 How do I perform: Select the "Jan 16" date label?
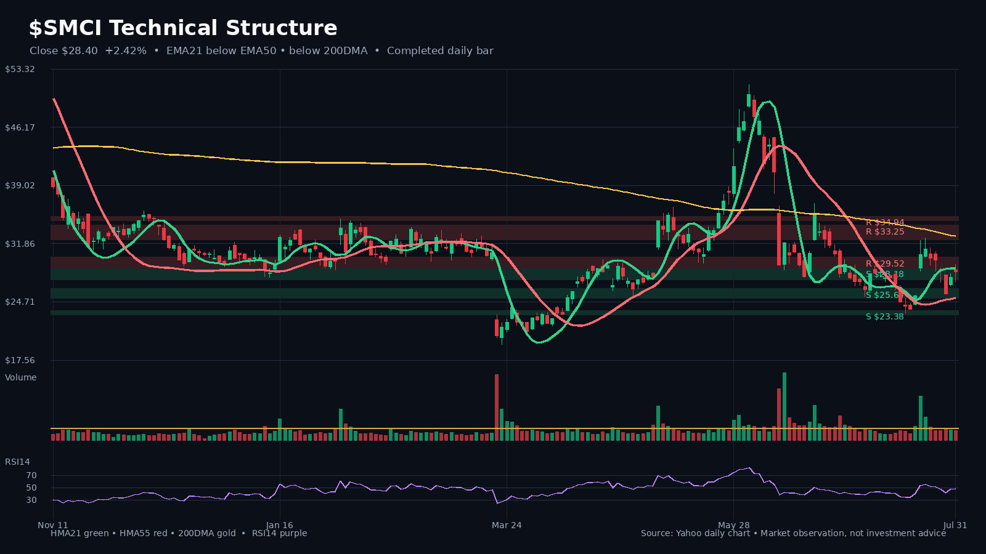[x=280, y=525]
